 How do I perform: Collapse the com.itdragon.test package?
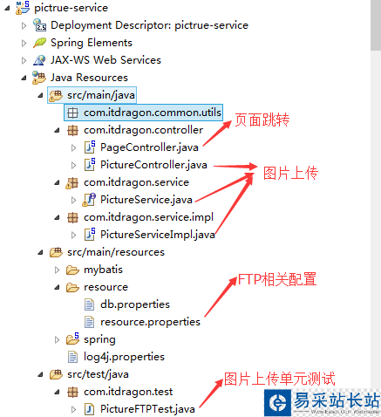coord(58,392)
